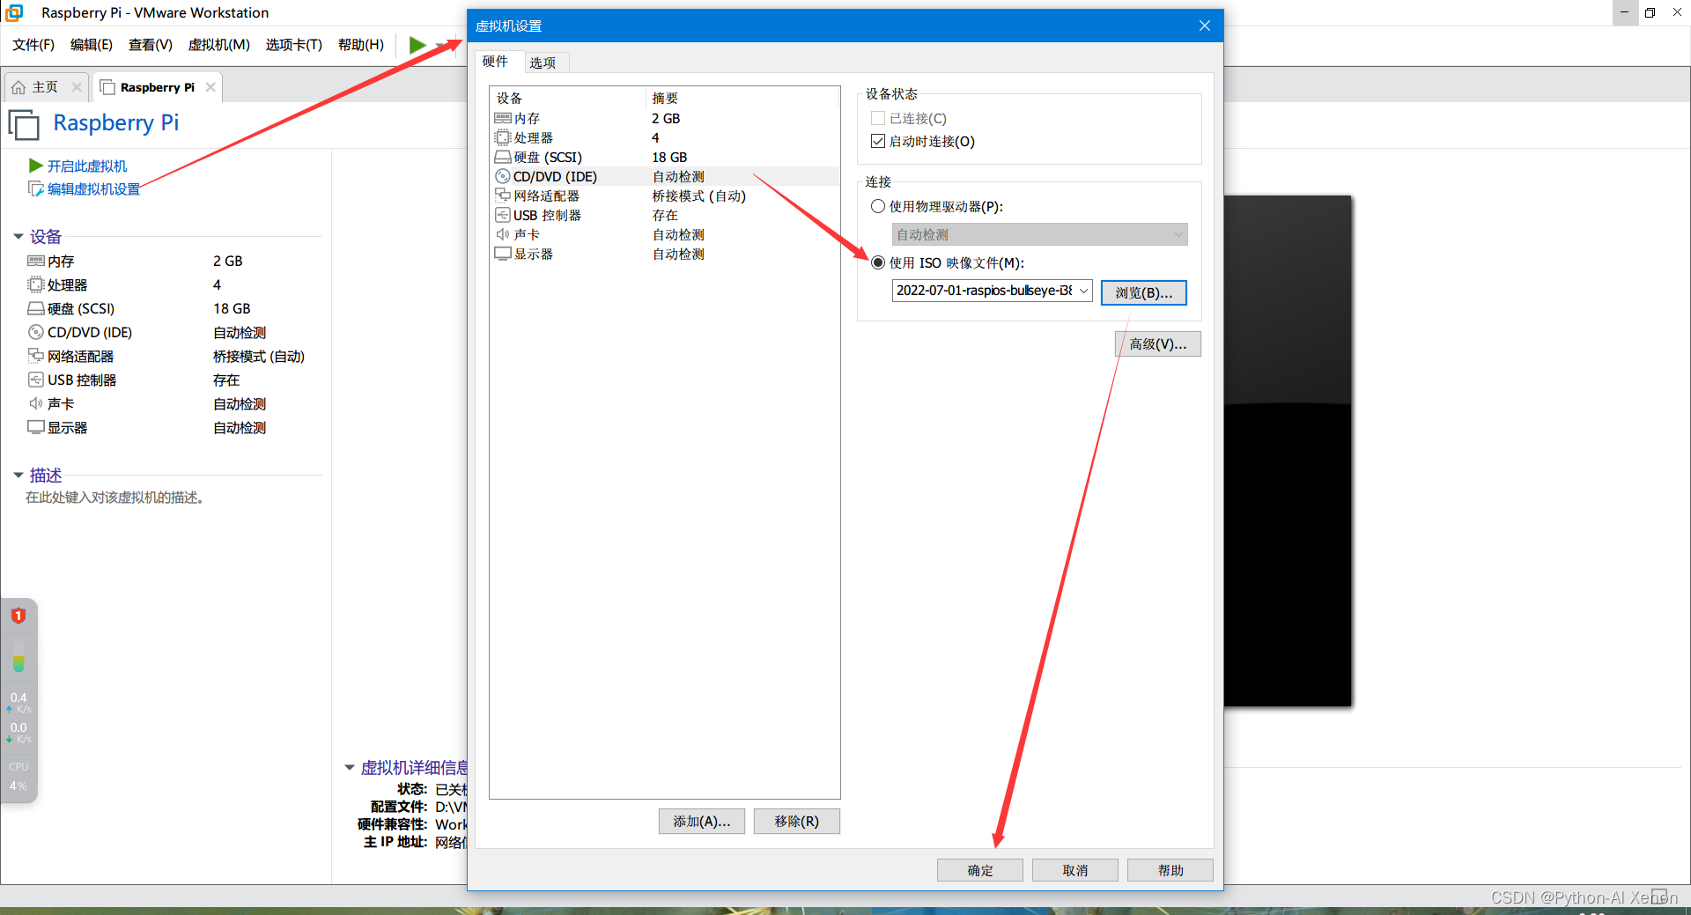The image size is (1691, 915).
Task: Collapse the 虚拟机详细信息 section
Action: point(349,768)
